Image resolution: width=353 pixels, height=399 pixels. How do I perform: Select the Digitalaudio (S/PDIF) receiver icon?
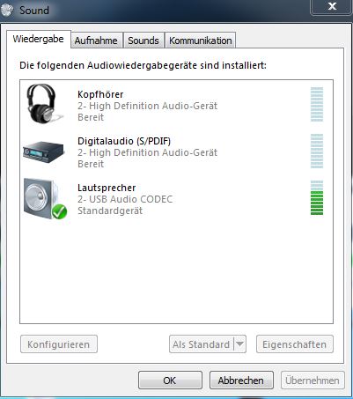[x=44, y=152]
